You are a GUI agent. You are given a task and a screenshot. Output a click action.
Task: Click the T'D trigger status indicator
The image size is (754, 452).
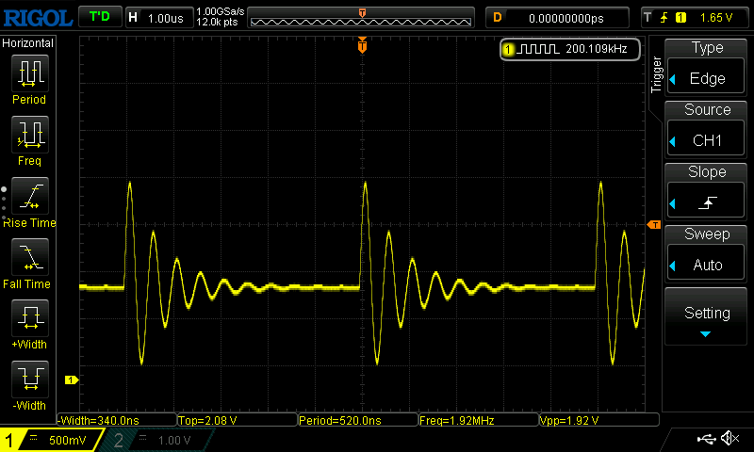tap(100, 17)
